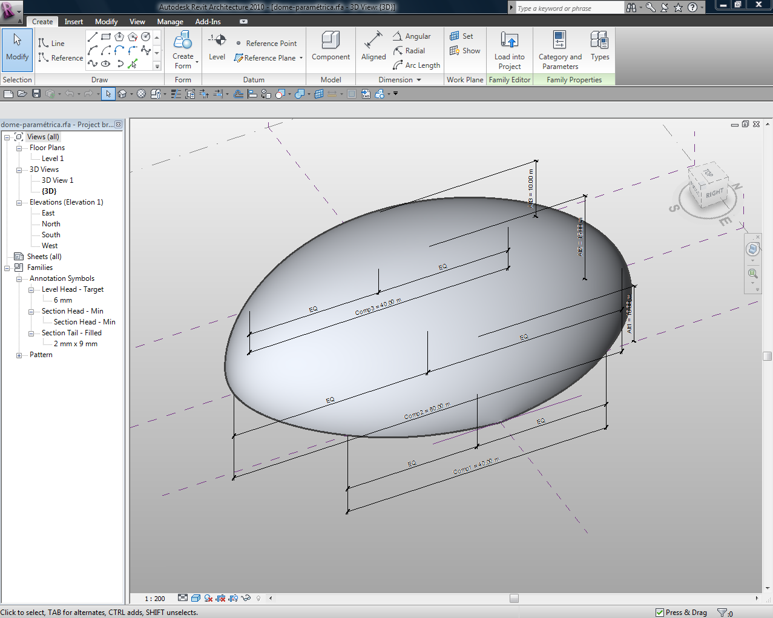
Task: Expand the Dimension panel dropdown
Action: (x=418, y=80)
